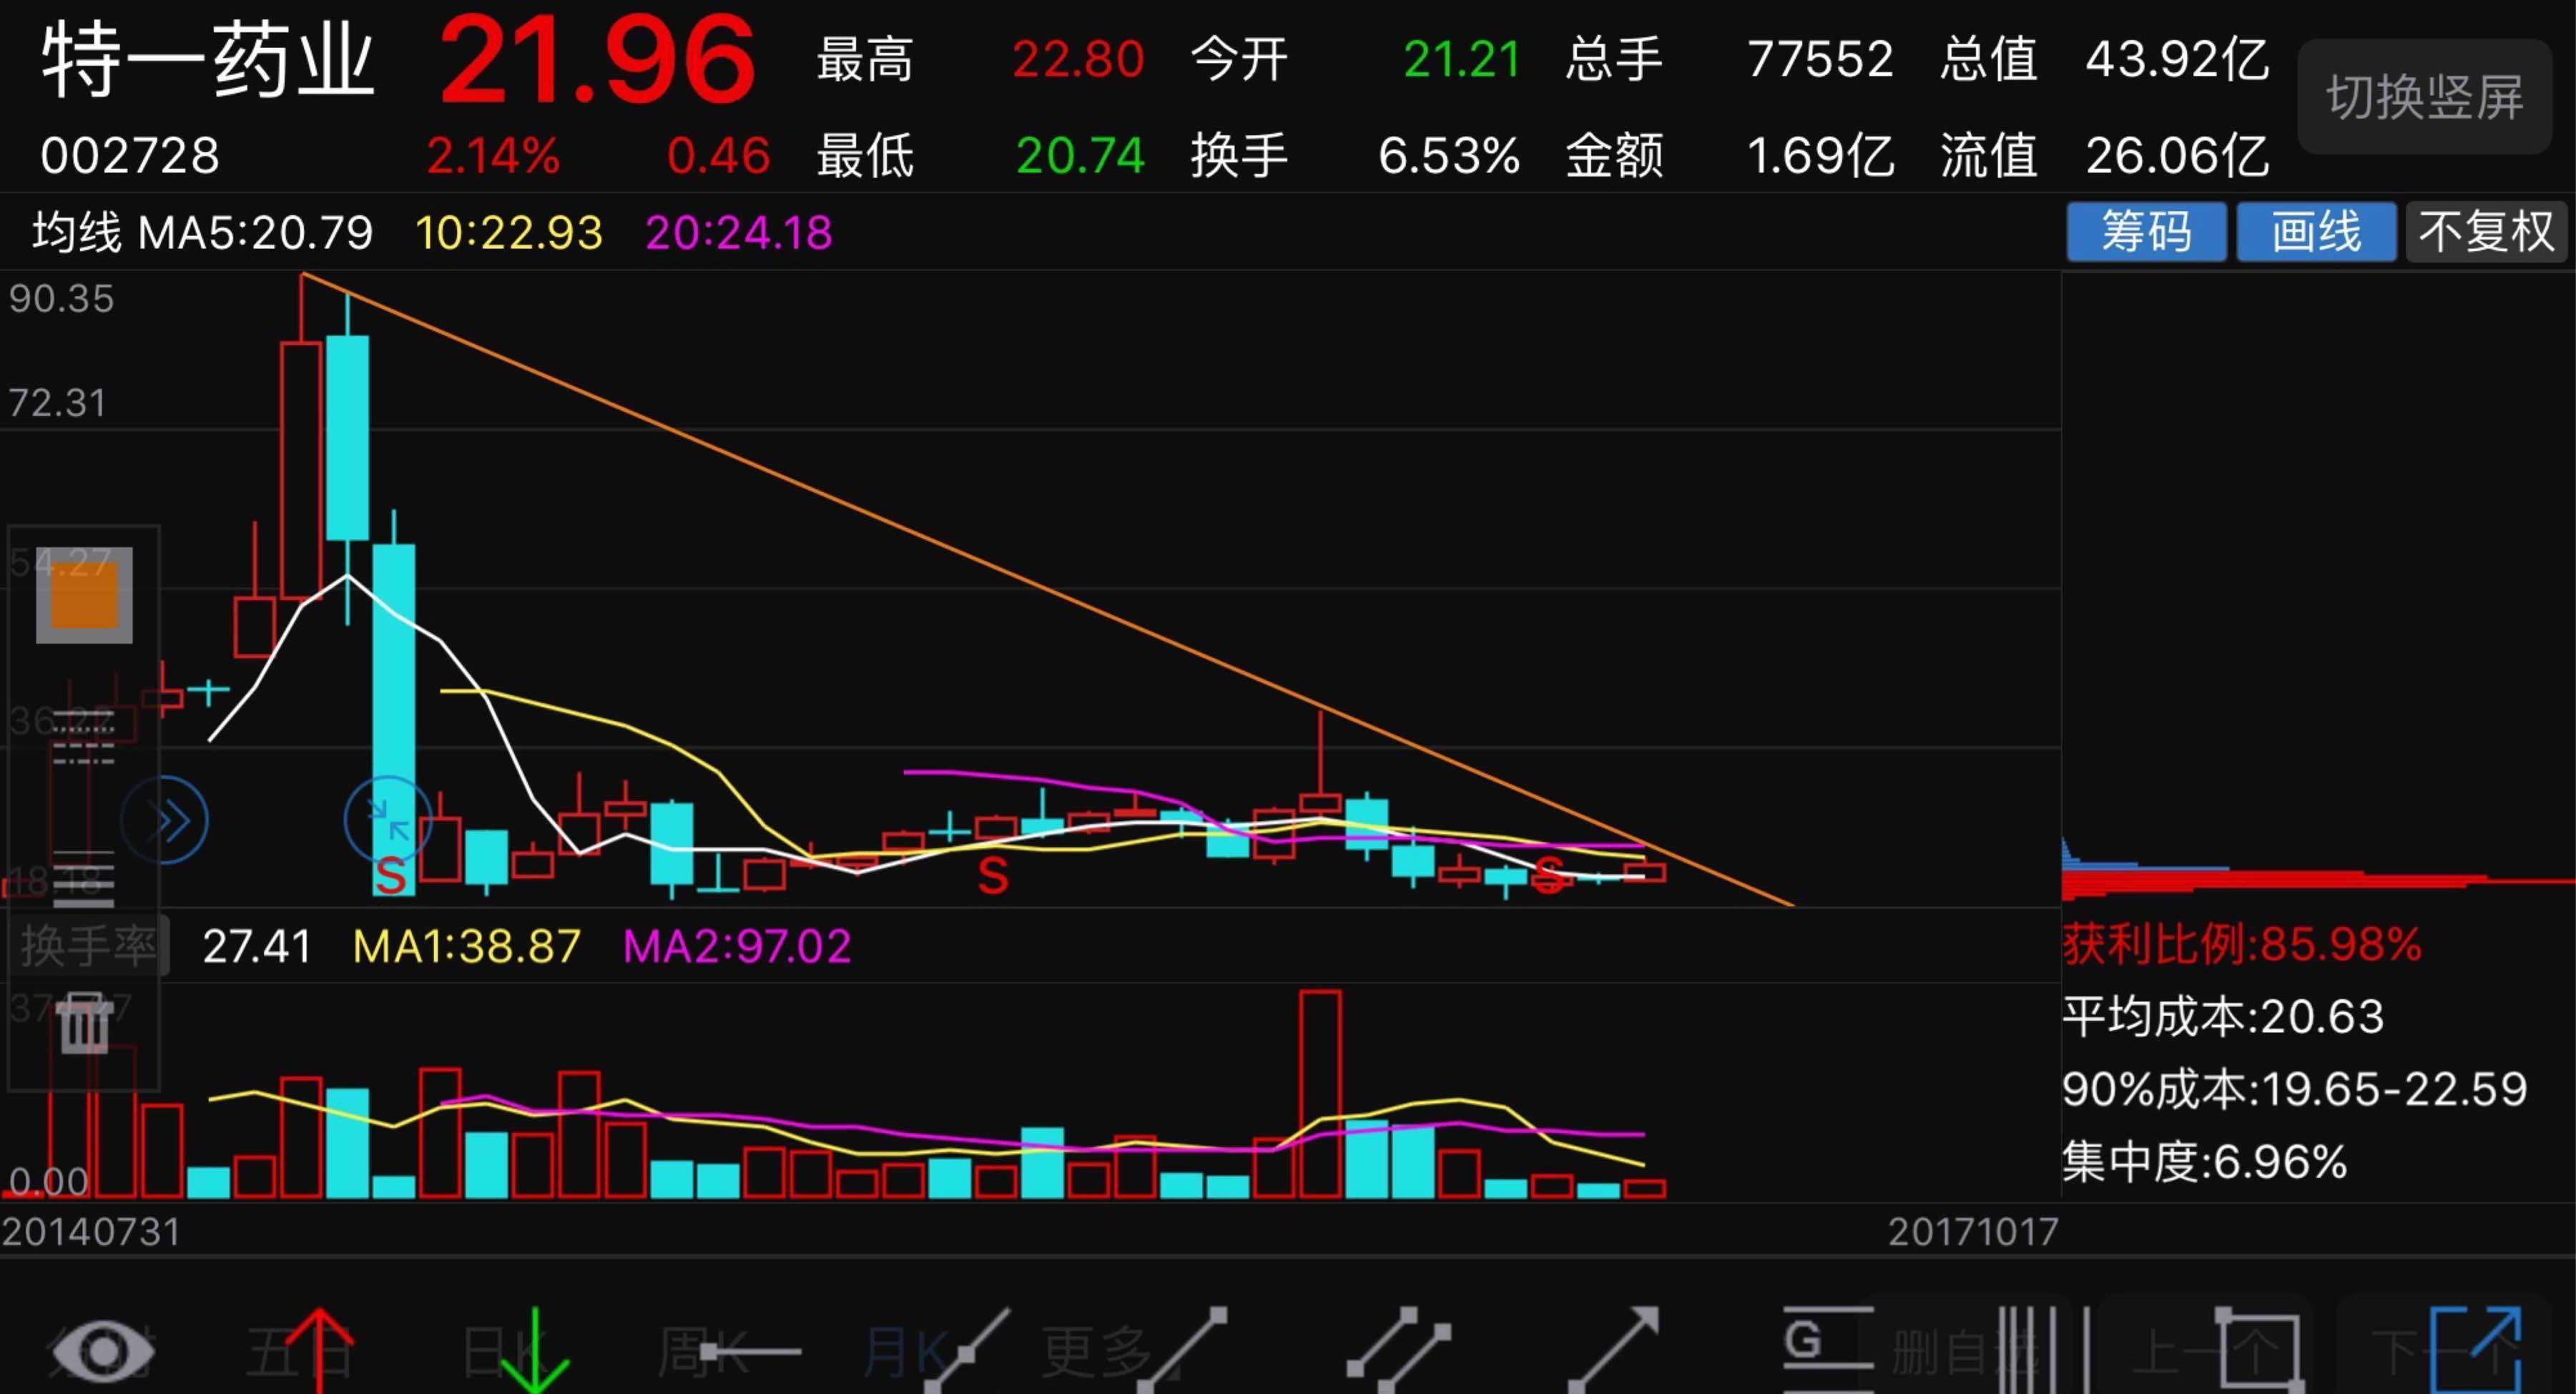Select the golden section G lines tool
This screenshot has height=1394, width=2576.
coord(1828,1350)
